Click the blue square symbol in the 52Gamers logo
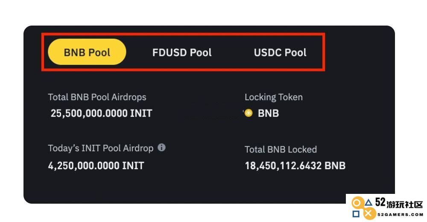Viewport: 427px width, 222px height. point(356,214)
